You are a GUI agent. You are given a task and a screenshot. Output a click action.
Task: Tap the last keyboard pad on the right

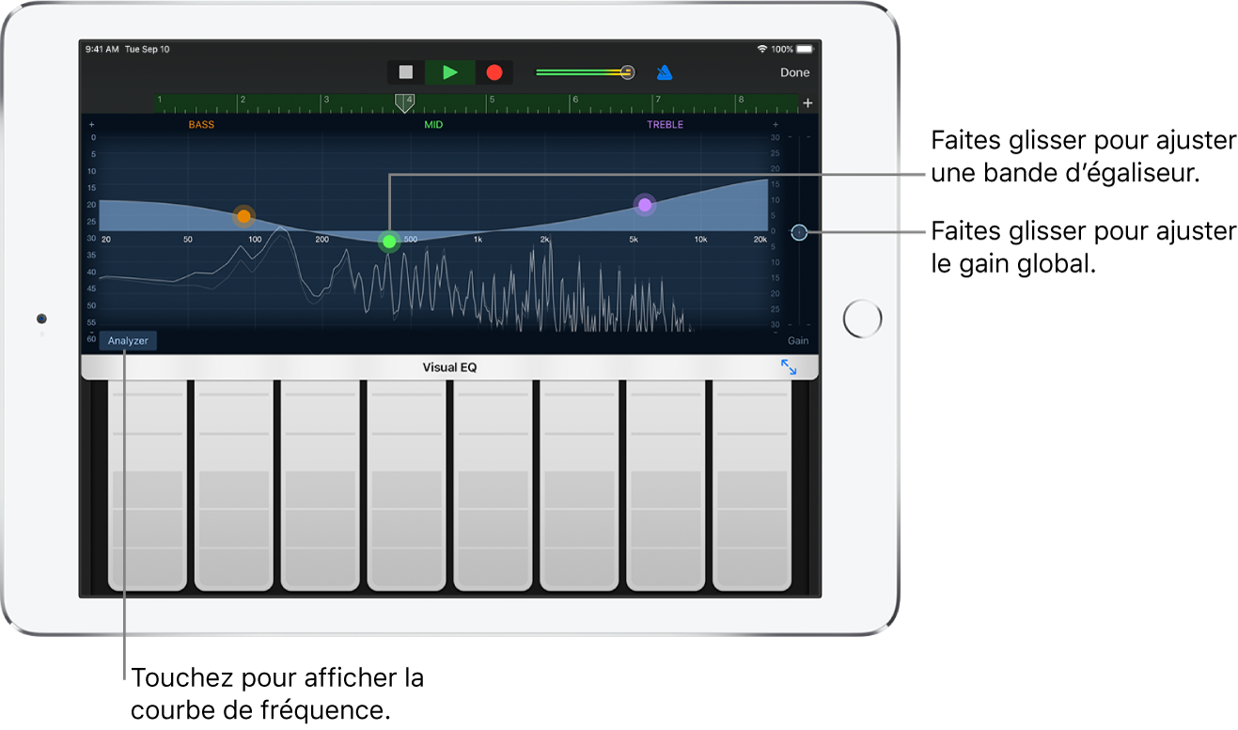[x=753, y=485]
